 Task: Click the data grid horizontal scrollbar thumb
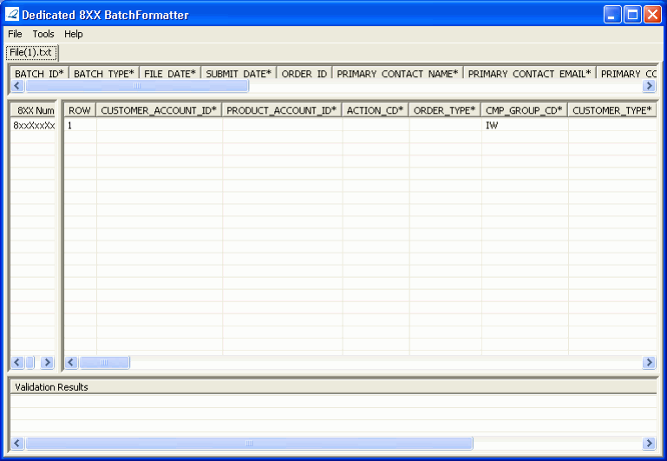tap(104, 362)
